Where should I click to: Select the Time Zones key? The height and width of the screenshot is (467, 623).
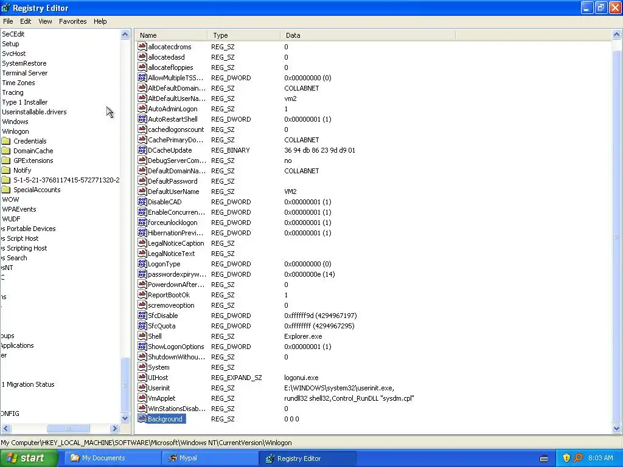point(18,83)
